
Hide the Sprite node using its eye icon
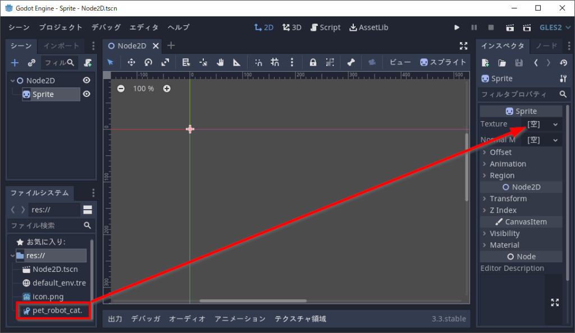[86, 94]
